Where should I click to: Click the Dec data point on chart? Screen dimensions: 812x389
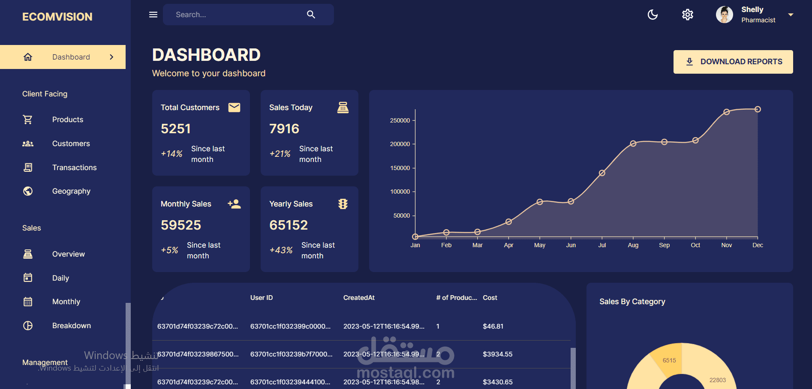[758, 109]
